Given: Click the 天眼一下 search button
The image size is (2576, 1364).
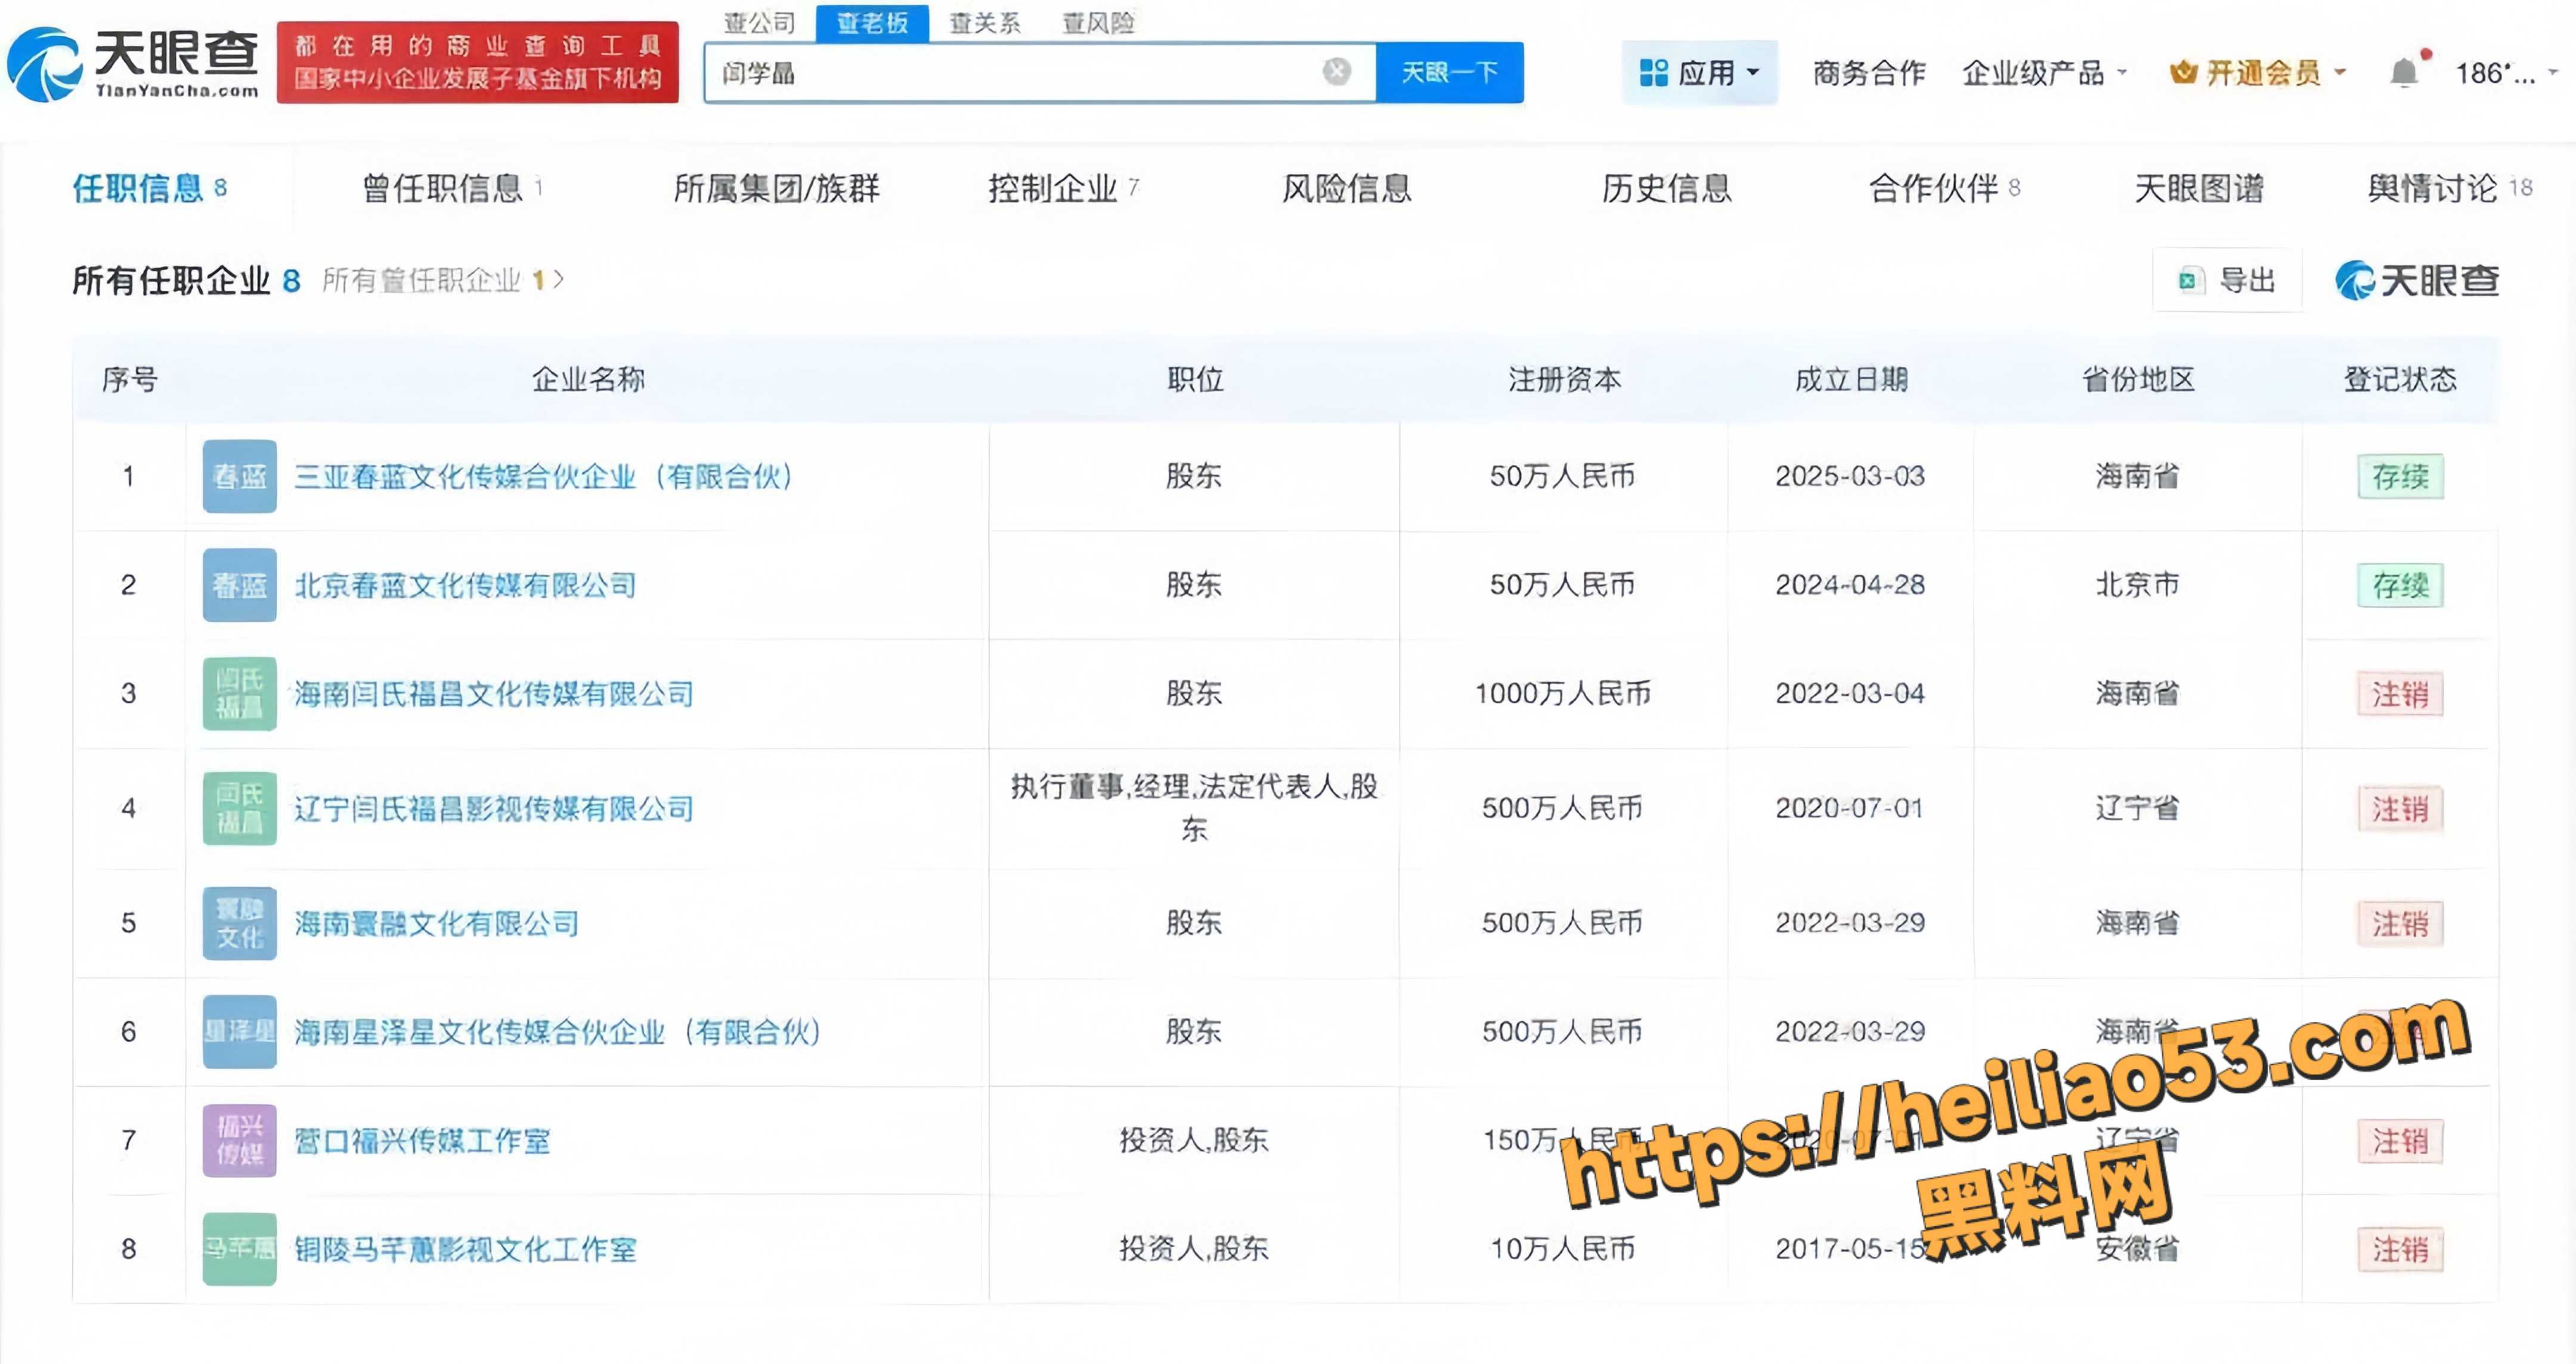Looking at the screenshot, I should (x=1449, y=72).
